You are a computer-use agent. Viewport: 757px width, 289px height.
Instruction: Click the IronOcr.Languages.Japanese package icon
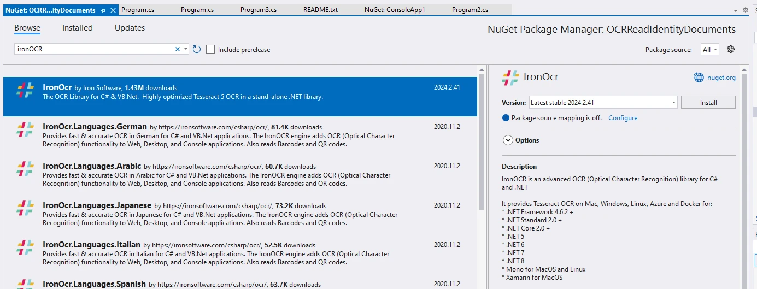pos(25,209)
